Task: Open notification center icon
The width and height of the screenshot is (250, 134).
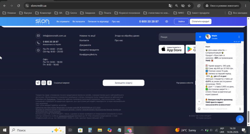Action: [244, 130]
